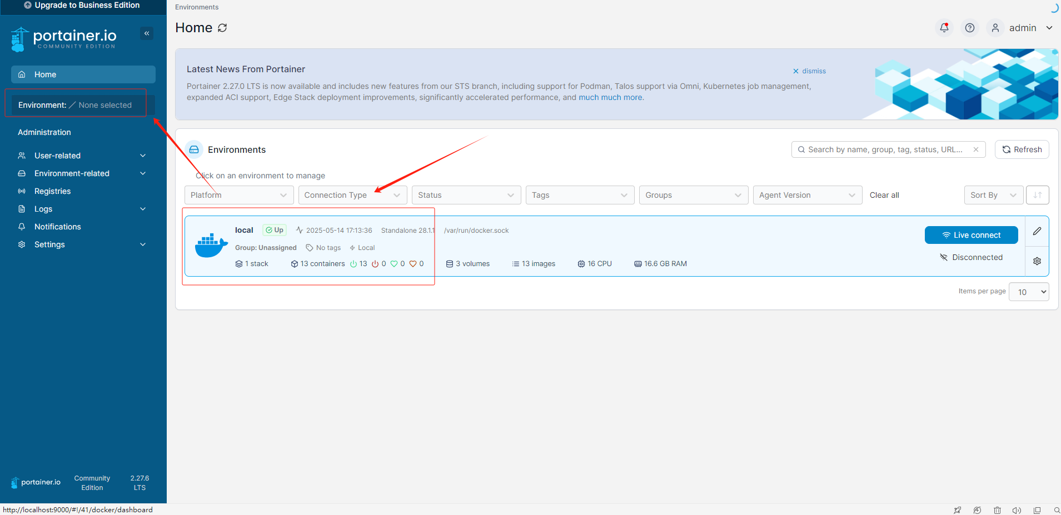Click the 'Disconnected' status text
The height and width of the screenshot is (515, 1061).
(977, 257)
